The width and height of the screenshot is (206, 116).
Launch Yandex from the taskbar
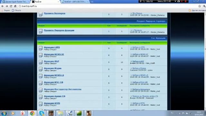pos(23,113)
